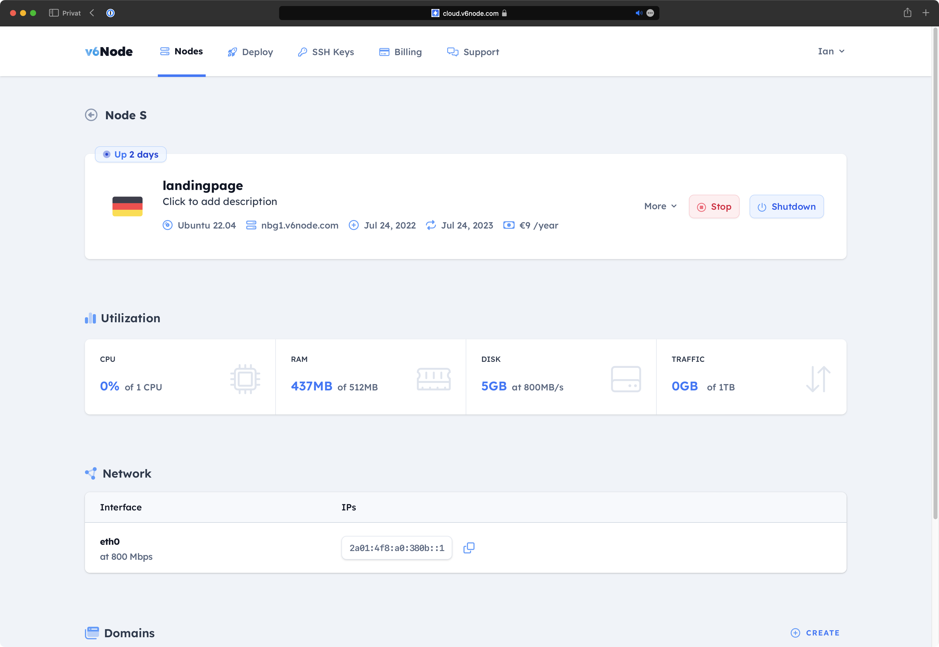Click the 1Password extension icon in the toolbar
Viewport: 939px width, 647px height.
[110, 13]
